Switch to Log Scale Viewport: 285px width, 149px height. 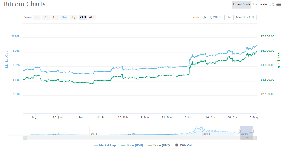click(260, 4)
